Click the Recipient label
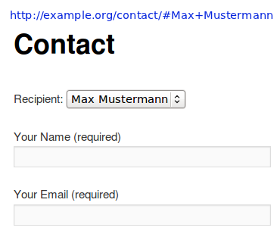 (x=38, y=99)
